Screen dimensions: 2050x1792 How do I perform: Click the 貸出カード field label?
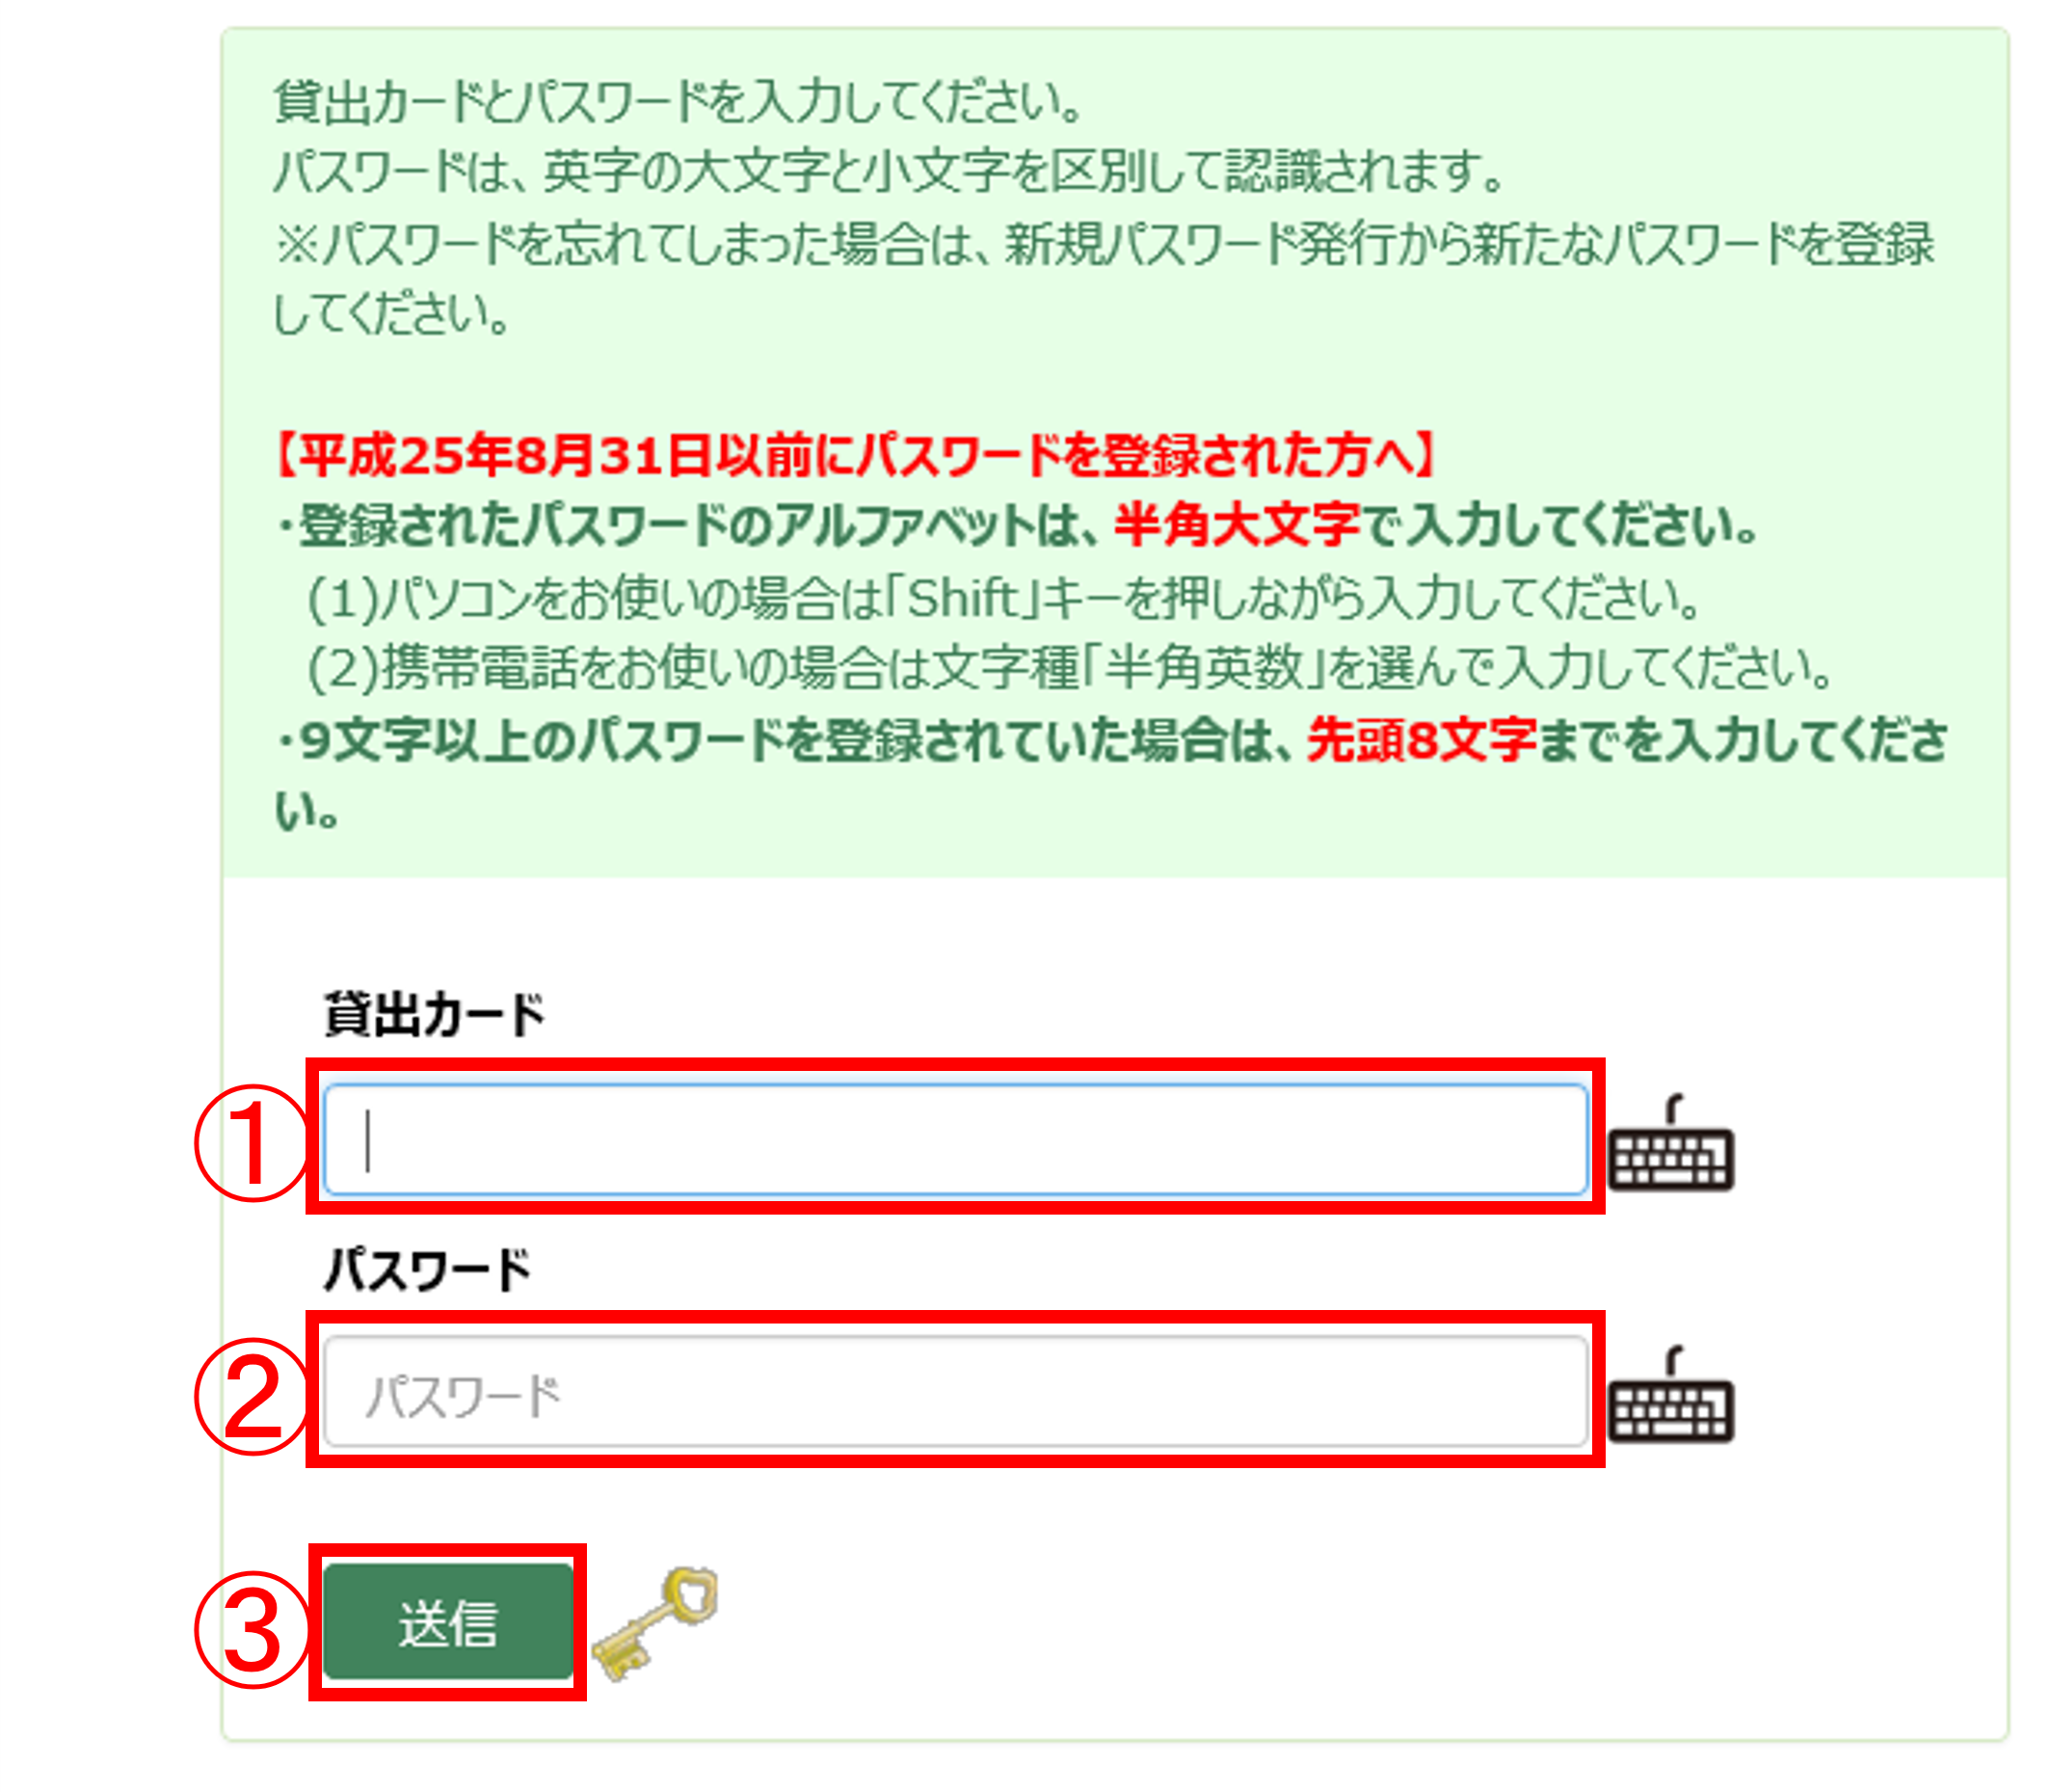434,1012
